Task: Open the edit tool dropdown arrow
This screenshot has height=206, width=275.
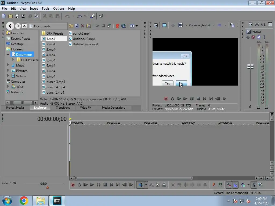Action: [x=146, y=185]
